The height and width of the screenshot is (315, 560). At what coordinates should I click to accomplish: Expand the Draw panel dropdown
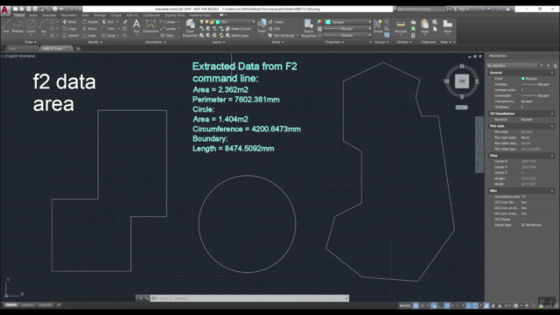pos(31,42)
